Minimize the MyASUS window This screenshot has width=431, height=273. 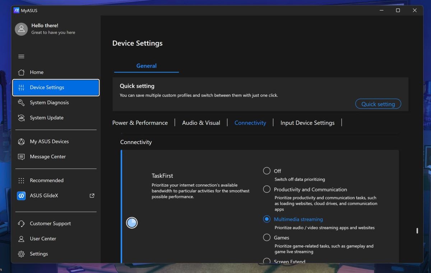click(x=381, y=10)
